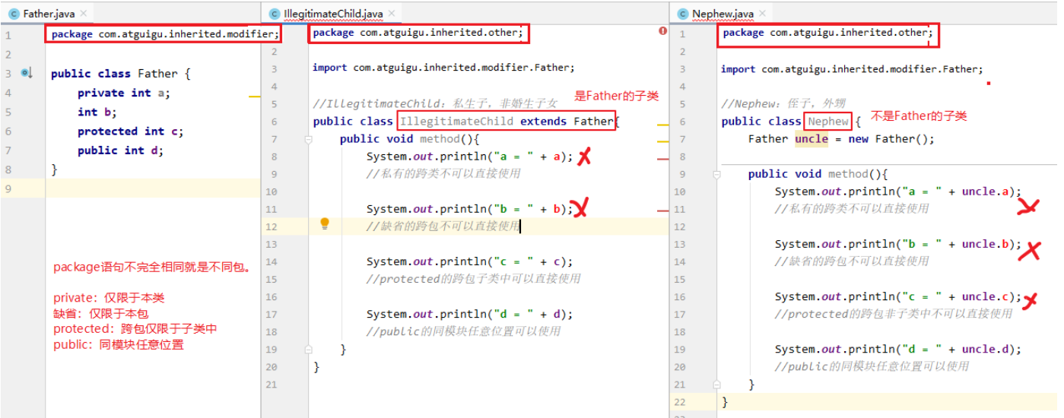
Task: Click the 'protected int c;' field line
Action: [130, 131]
